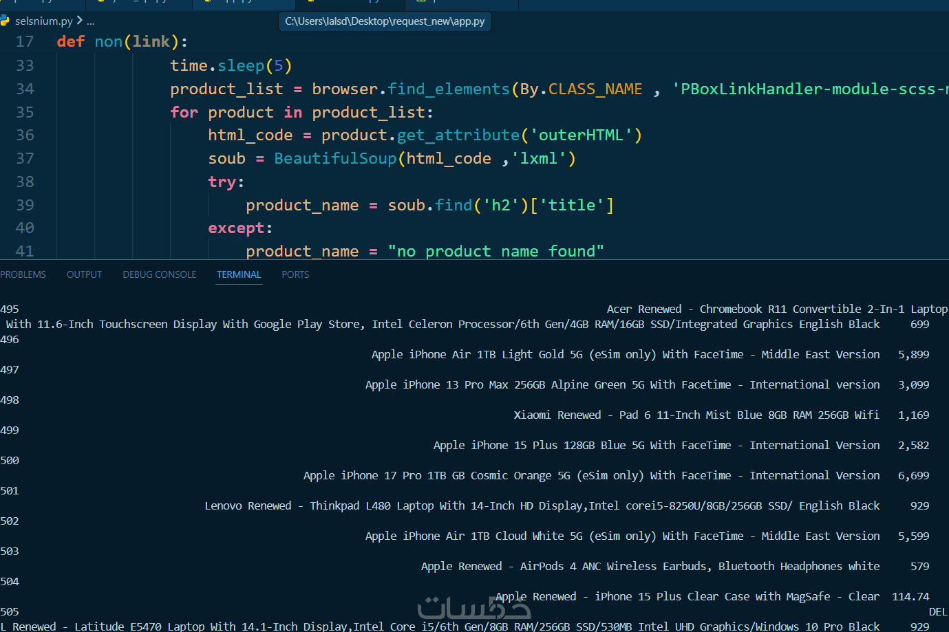Click the 'iPhone 17 Pro 1TB' terminal row
The width and height of the screenshot is (949, 632).
coord(592,476)
